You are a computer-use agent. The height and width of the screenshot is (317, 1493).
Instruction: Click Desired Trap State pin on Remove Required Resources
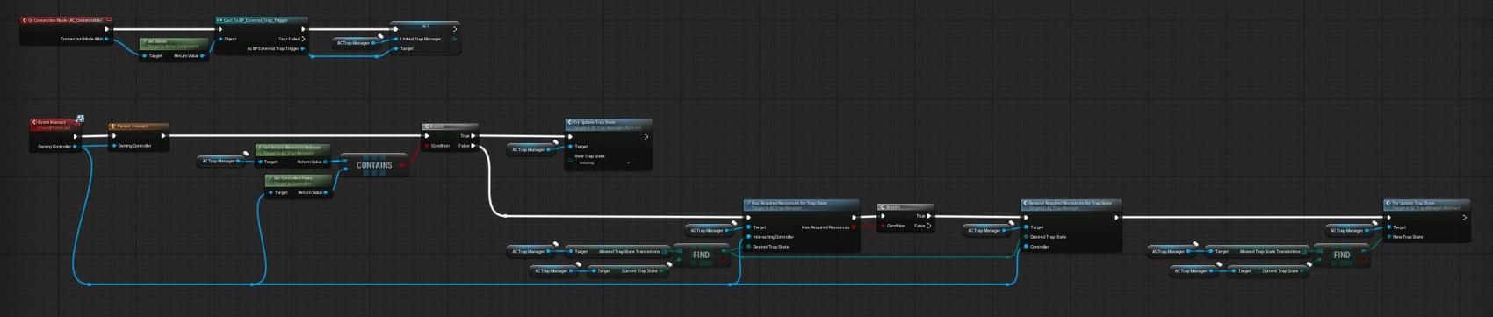[x=1027, y=237]
